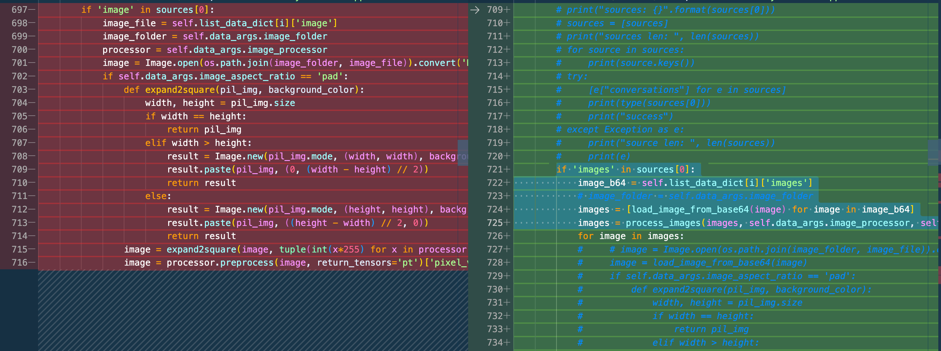Click the commented "# image_folder = self.data_args.image_folder" line
This screenshot has height=351, width=941.
click(x=695, y=196)
